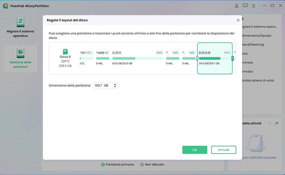
Task: Select the C: system partition bar
Action: 138,58
